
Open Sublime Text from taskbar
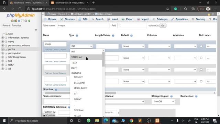[140, 121]
